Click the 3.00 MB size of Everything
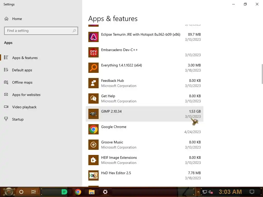Image resolution: width=263 pixels, height=197 pixels. point(194,65)
